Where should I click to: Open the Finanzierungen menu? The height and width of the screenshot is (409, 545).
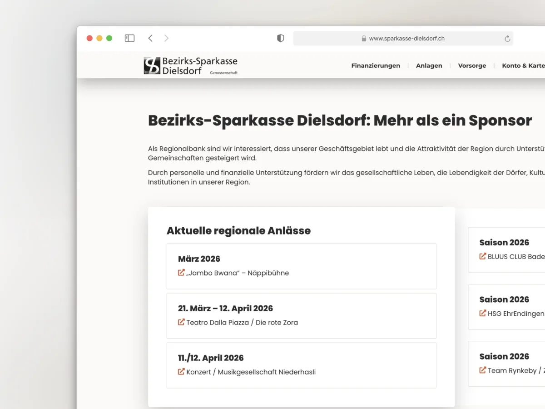coord(376,65)
